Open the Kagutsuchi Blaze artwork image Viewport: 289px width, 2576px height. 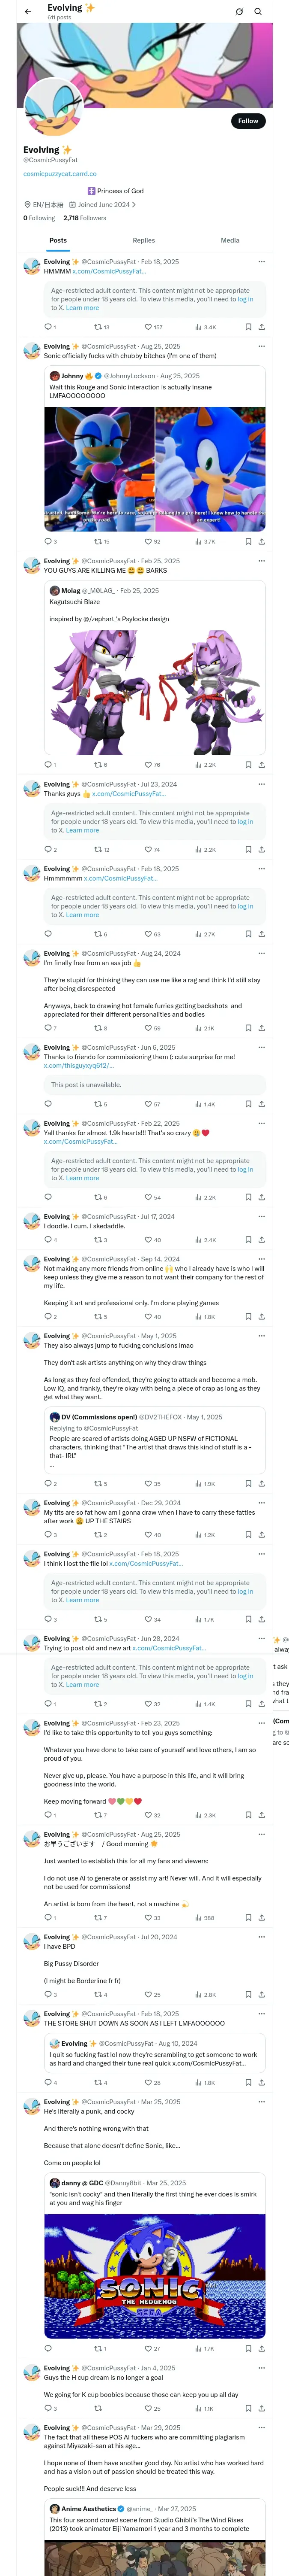tap(155, 689)
